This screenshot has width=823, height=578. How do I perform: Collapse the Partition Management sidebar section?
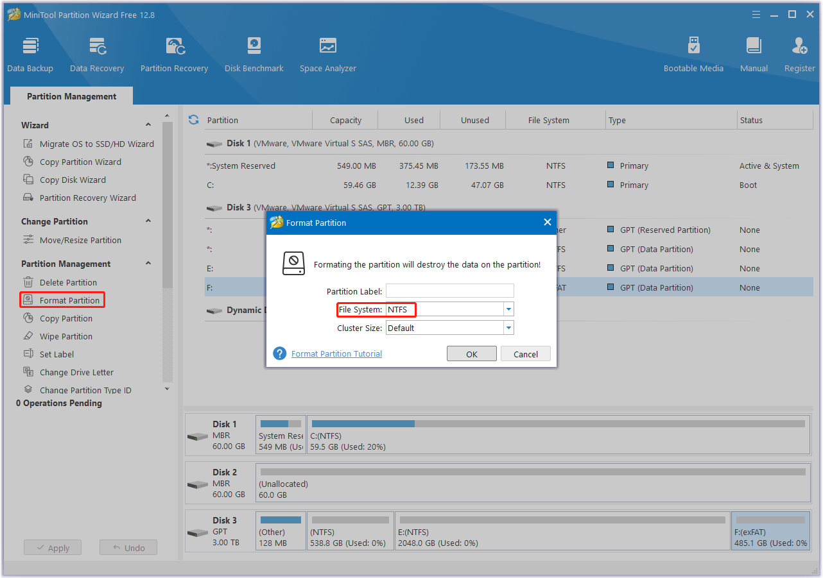point(148,264)
